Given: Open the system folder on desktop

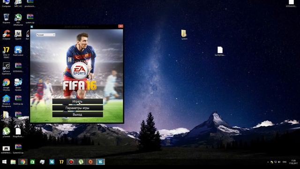Looking at the screenshot, I should pyautogui.click(x=184, y=34).
